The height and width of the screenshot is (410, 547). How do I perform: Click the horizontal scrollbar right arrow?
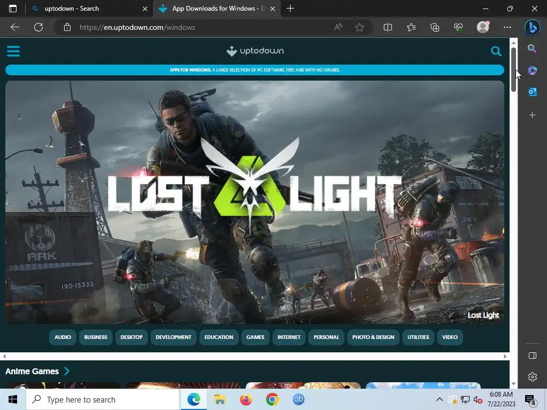(505, 356)
